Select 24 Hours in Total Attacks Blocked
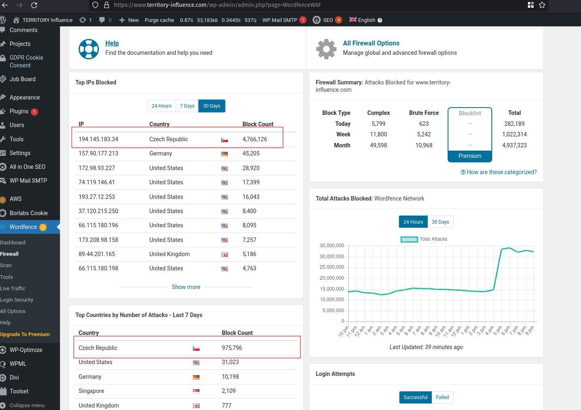This screenshot has width=581, height=410. pyautogui.click(x=413, y=222)
